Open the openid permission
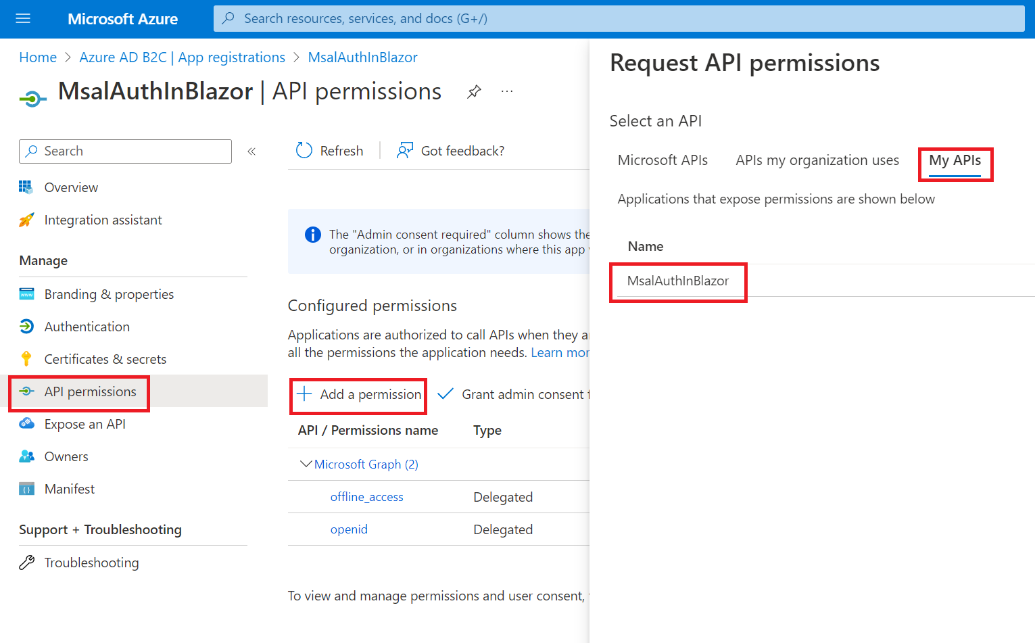The height and width of the screenshot is (643, 1035). pos(349,529)
